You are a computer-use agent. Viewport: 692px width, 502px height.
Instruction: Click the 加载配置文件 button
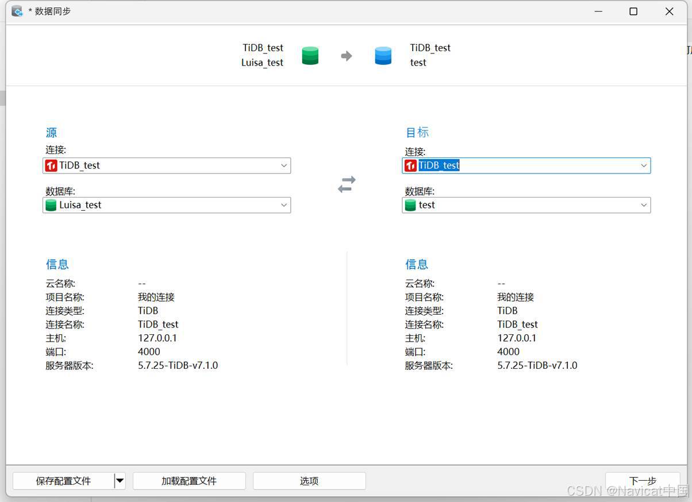tap(189, 481)
